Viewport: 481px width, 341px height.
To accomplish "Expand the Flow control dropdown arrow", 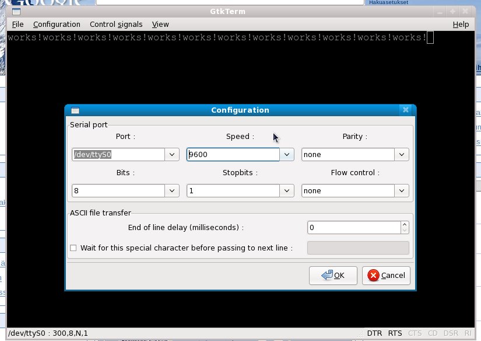I will pyautogui.click(x=402, y=191).
